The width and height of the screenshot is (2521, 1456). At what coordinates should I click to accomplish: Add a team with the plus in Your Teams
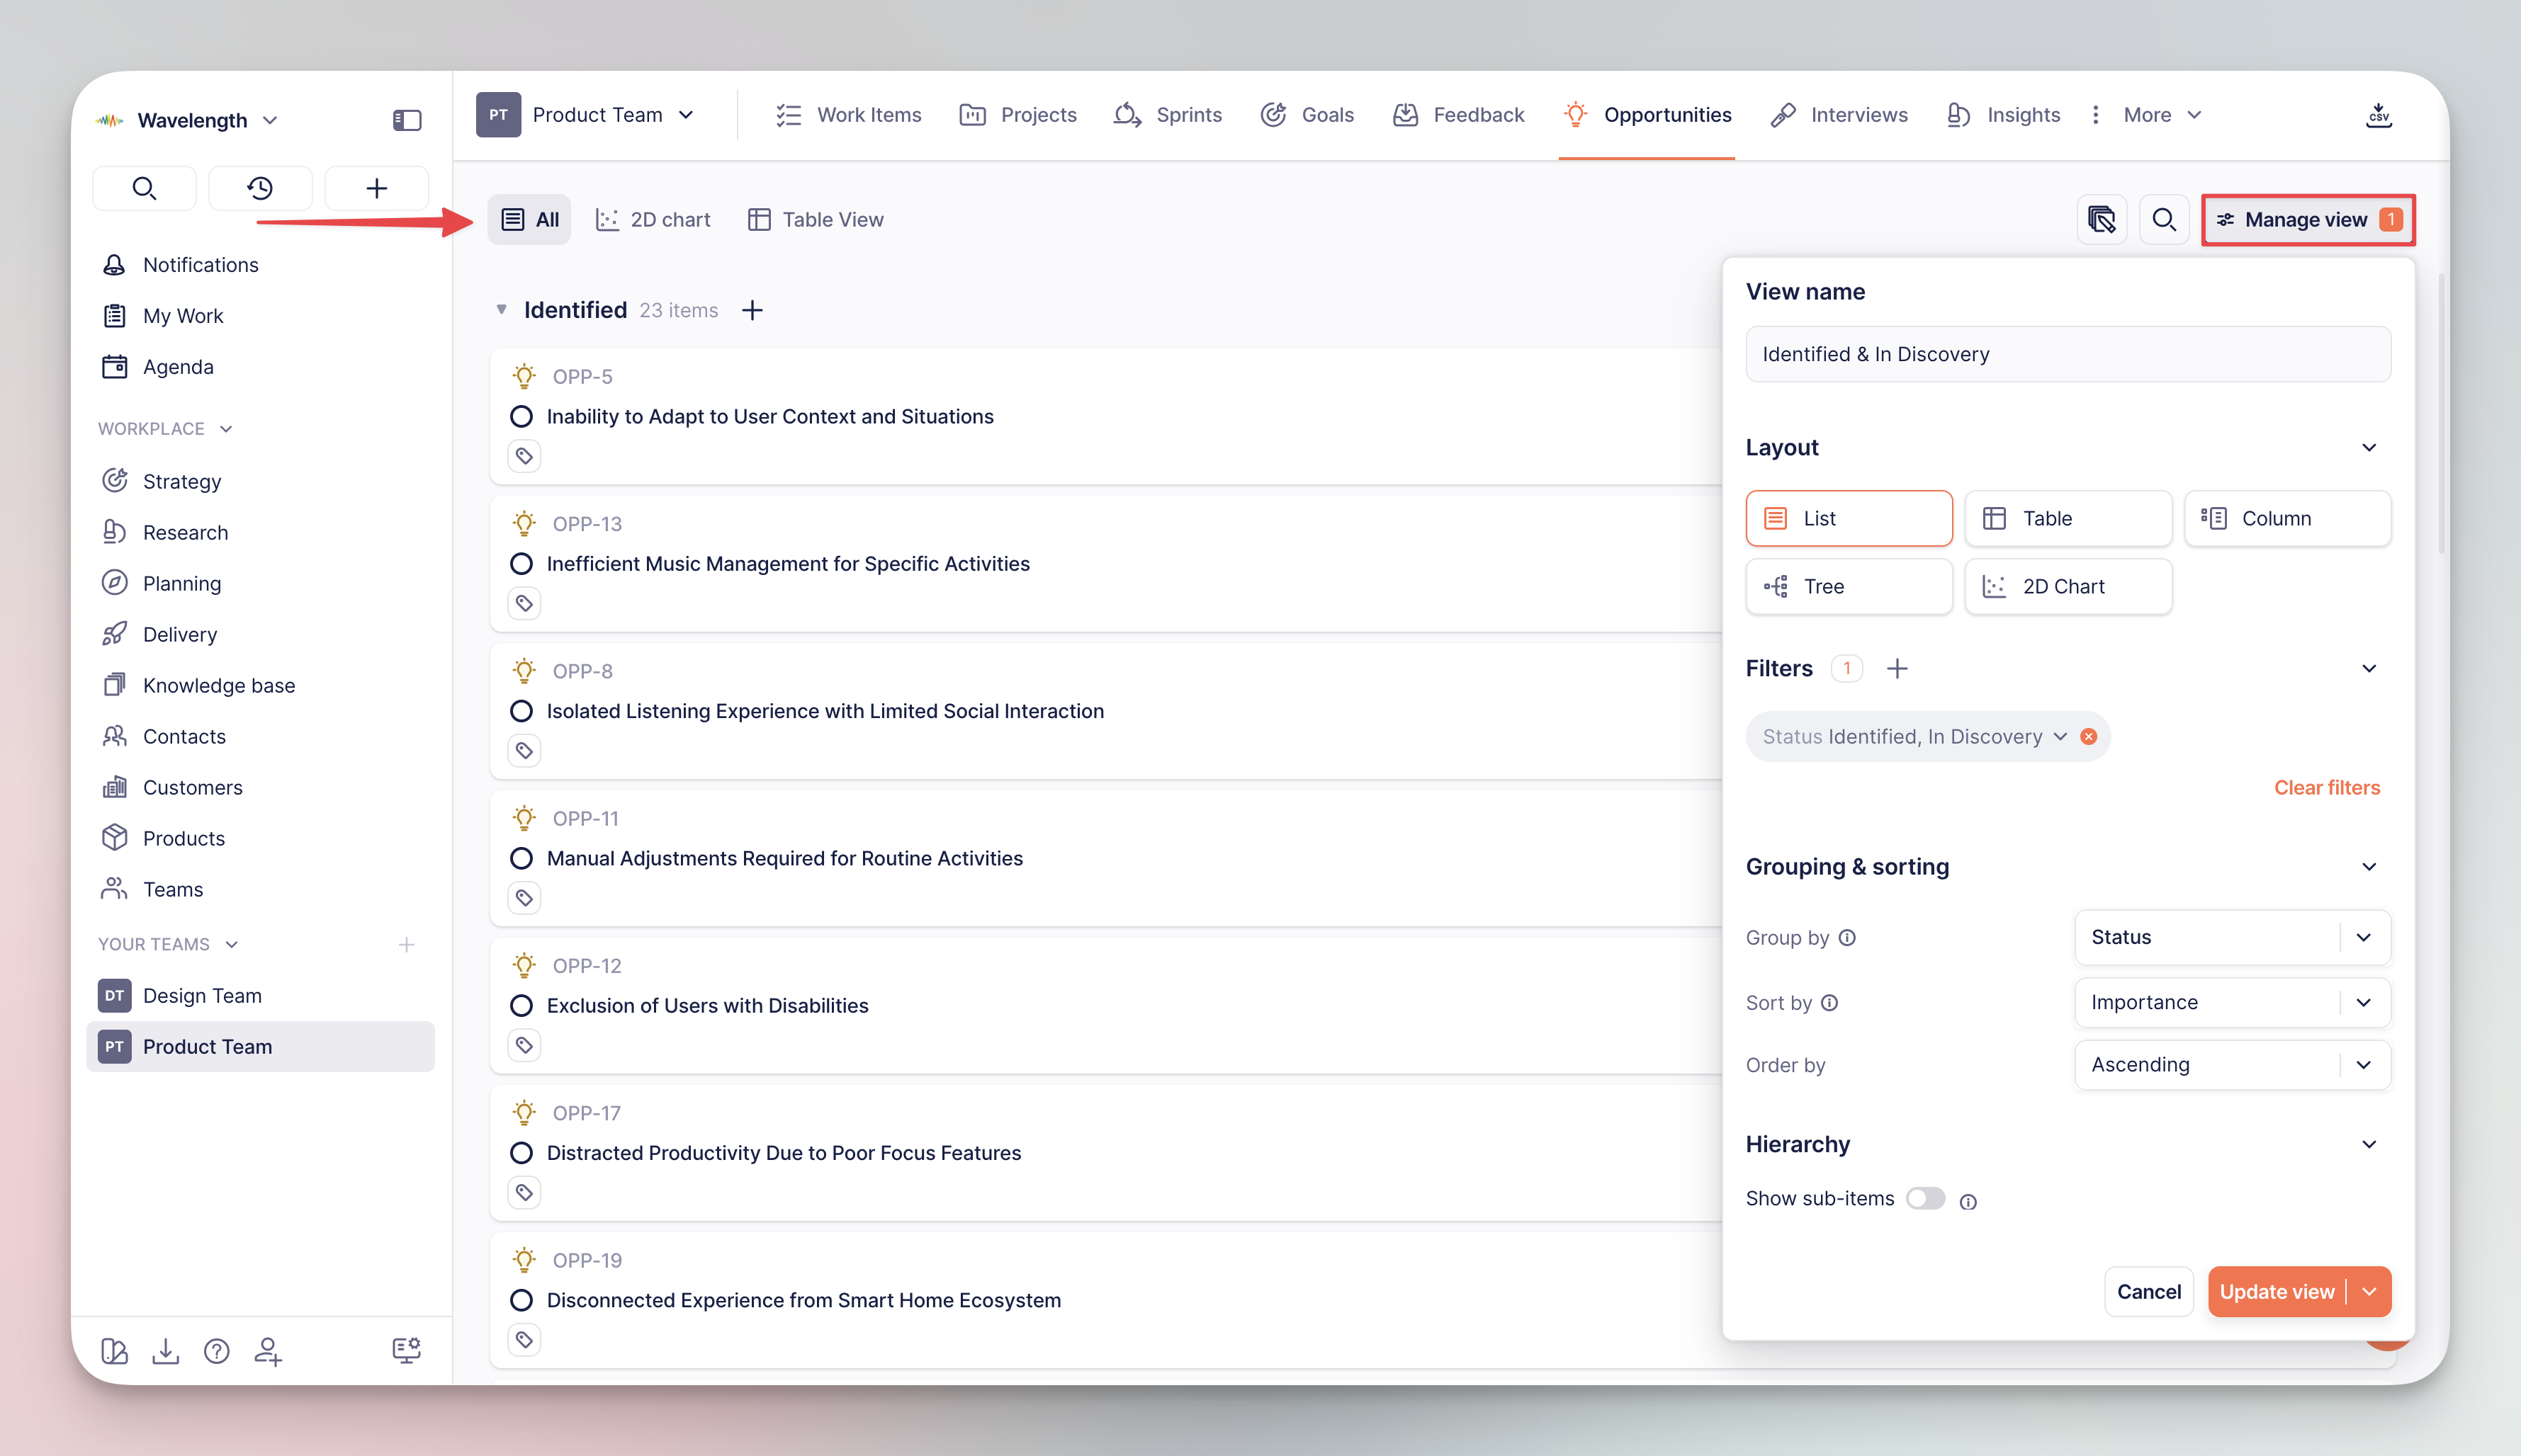(x=406, y=944)
